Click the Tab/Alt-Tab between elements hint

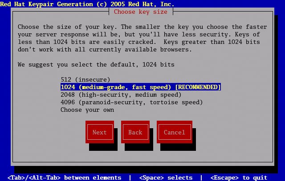coord(64,177)
